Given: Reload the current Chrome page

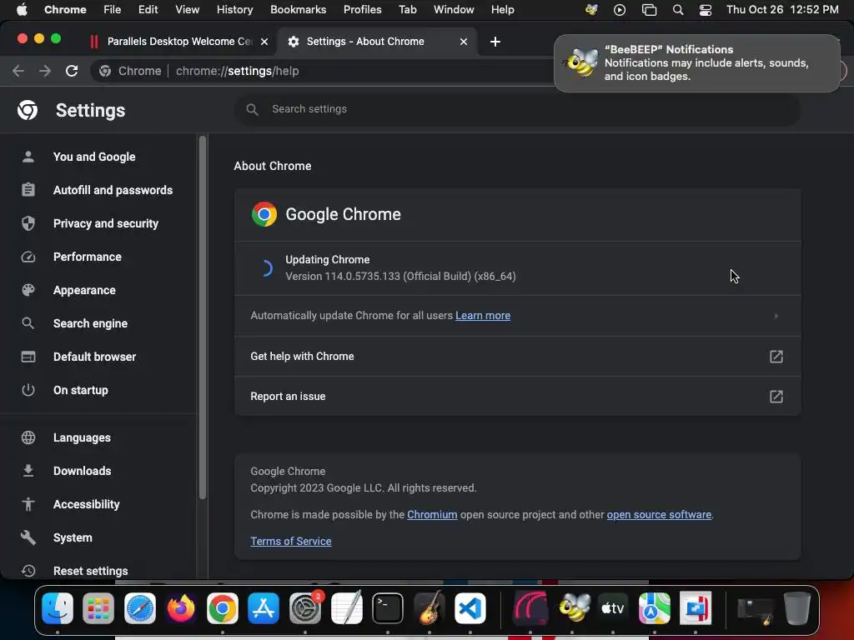Looking at the screenshot, I should point(72,71).
